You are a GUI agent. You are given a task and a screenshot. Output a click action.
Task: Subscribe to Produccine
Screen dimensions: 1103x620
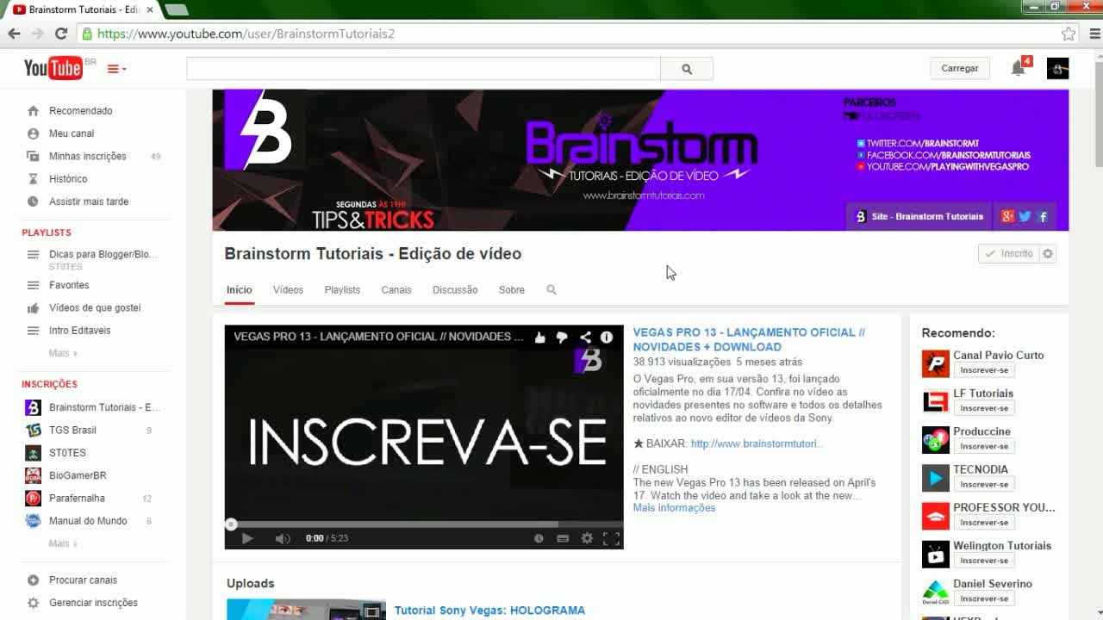click(x=984, y=446)
